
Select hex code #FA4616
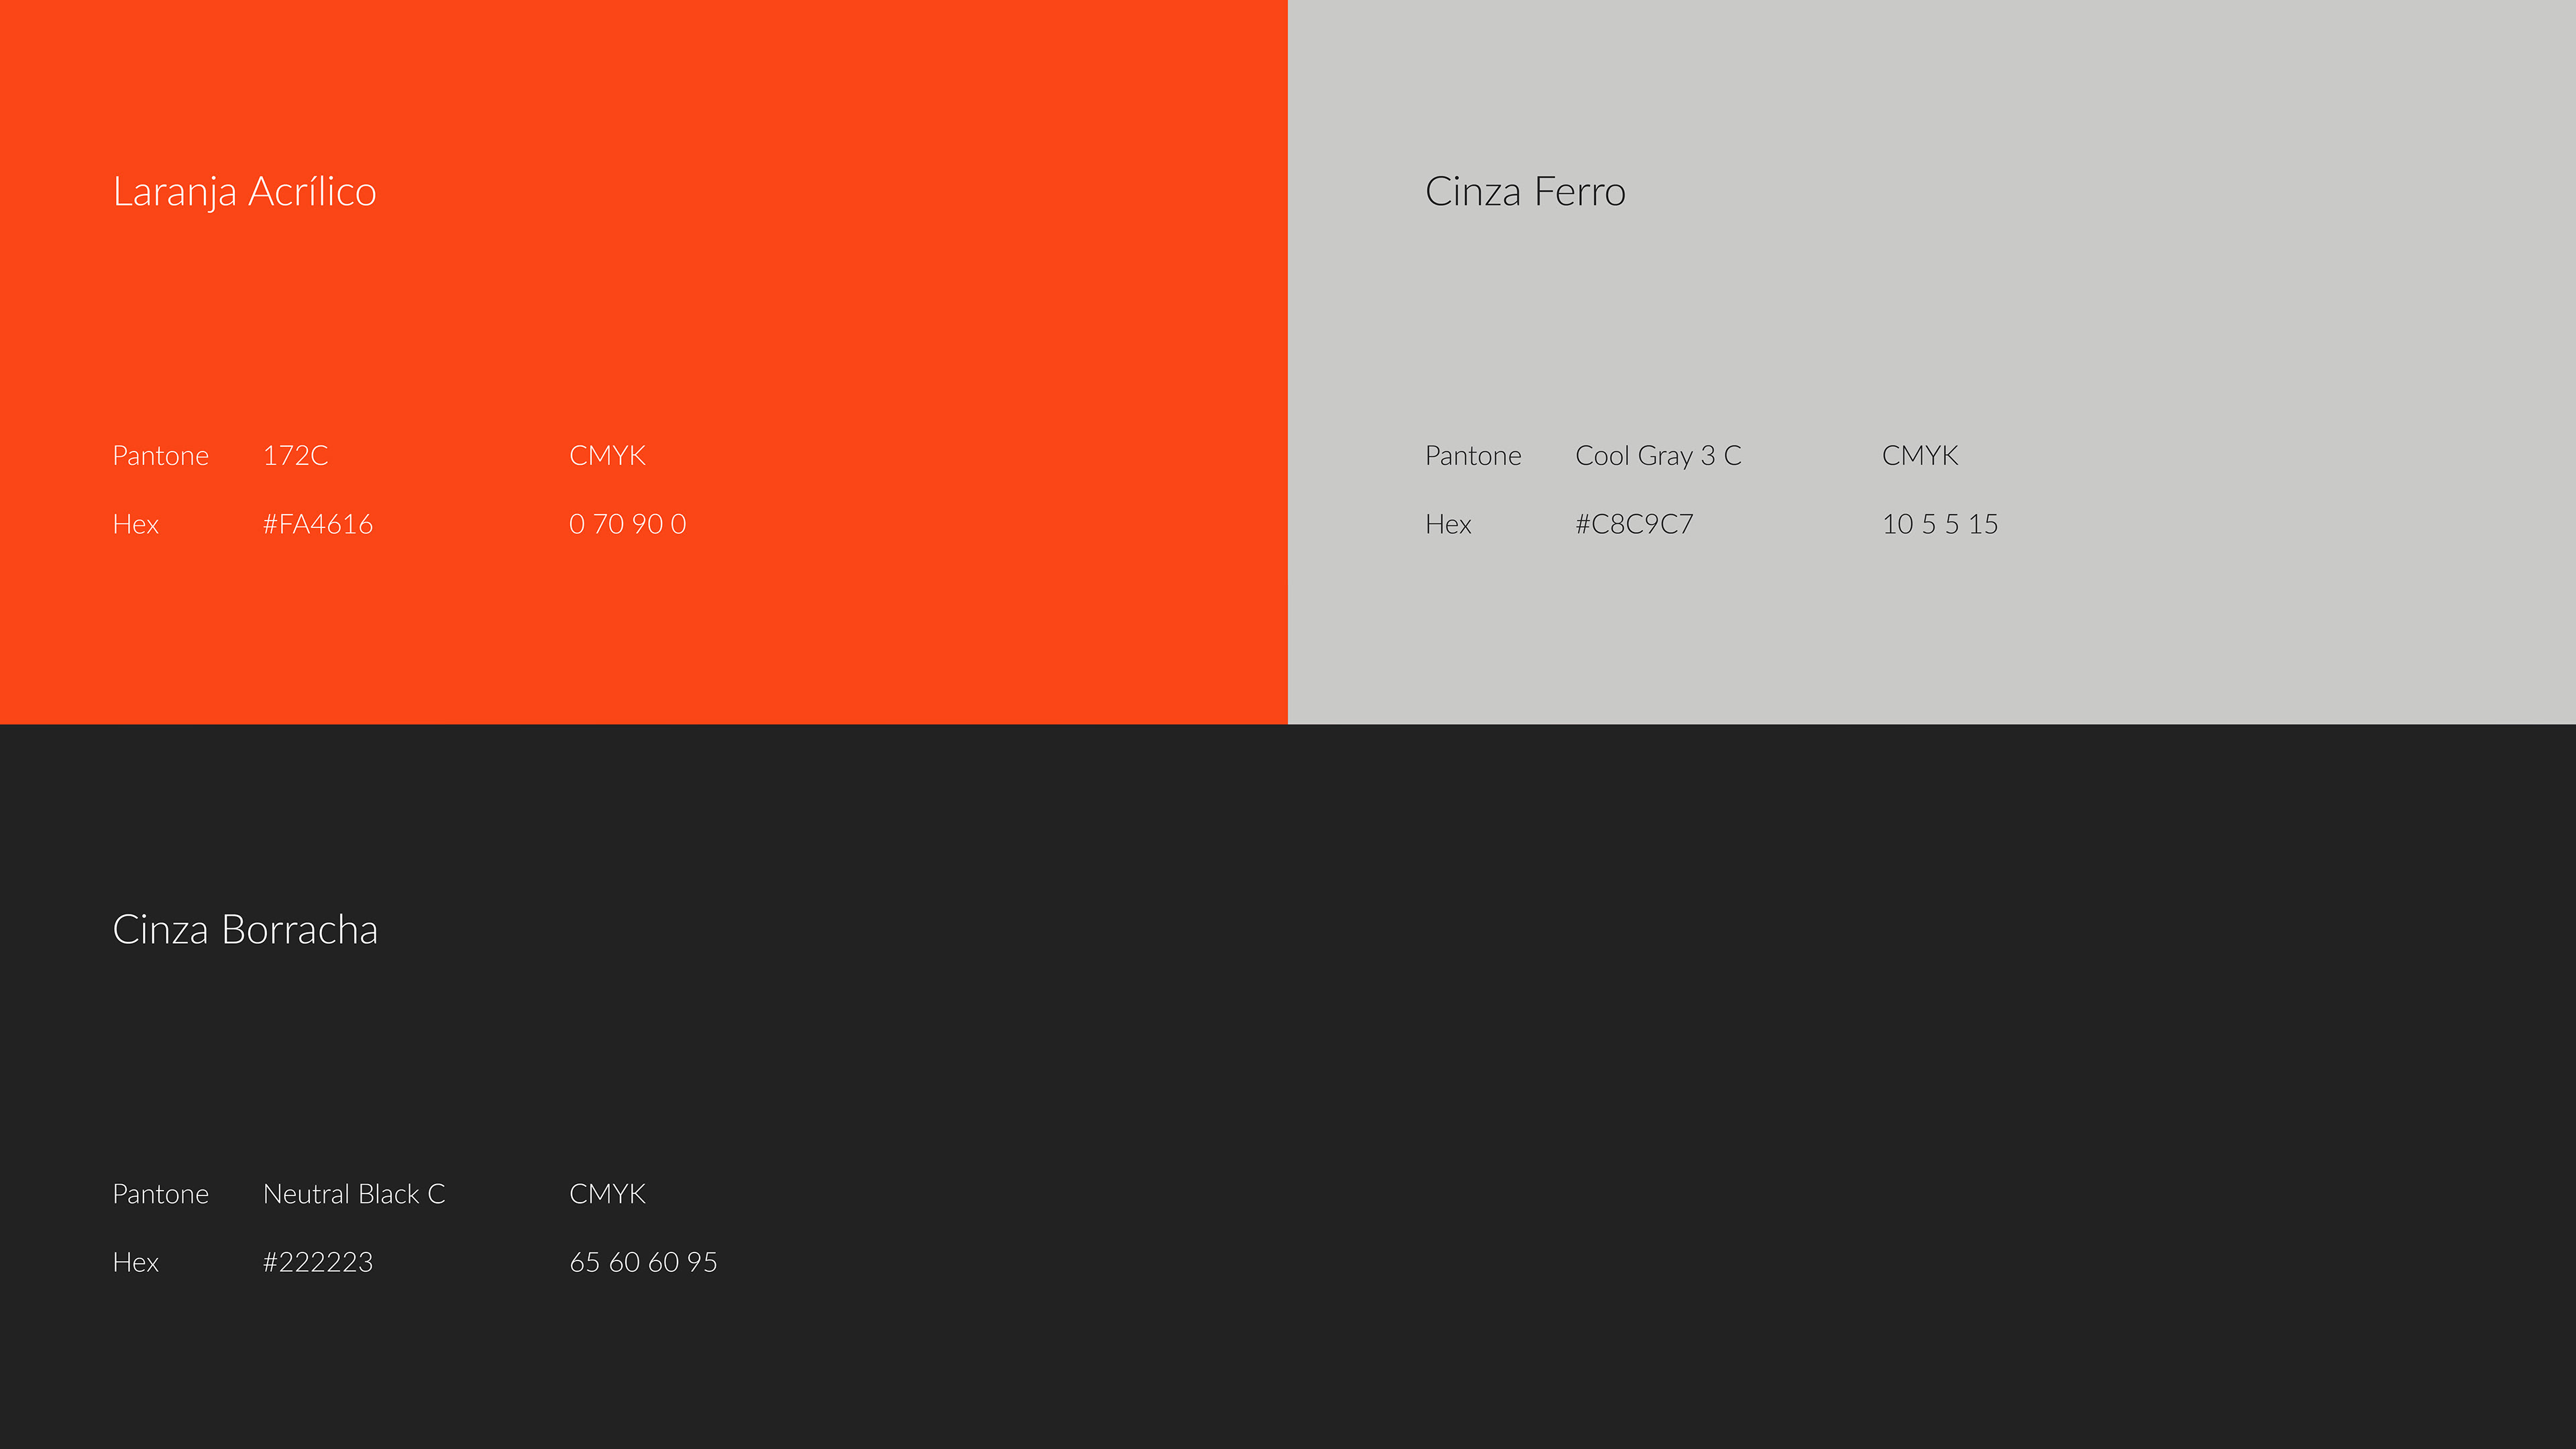click(x=318, y=524)
